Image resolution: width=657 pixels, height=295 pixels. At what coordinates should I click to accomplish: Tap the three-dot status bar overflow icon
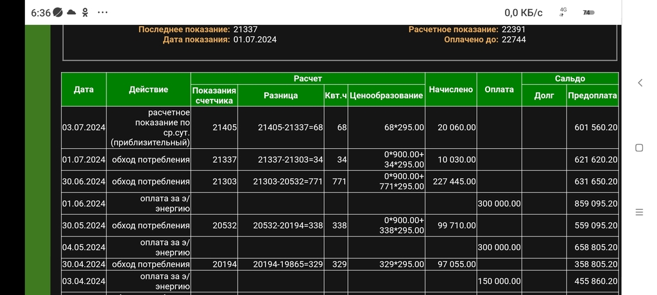[103, 13]
